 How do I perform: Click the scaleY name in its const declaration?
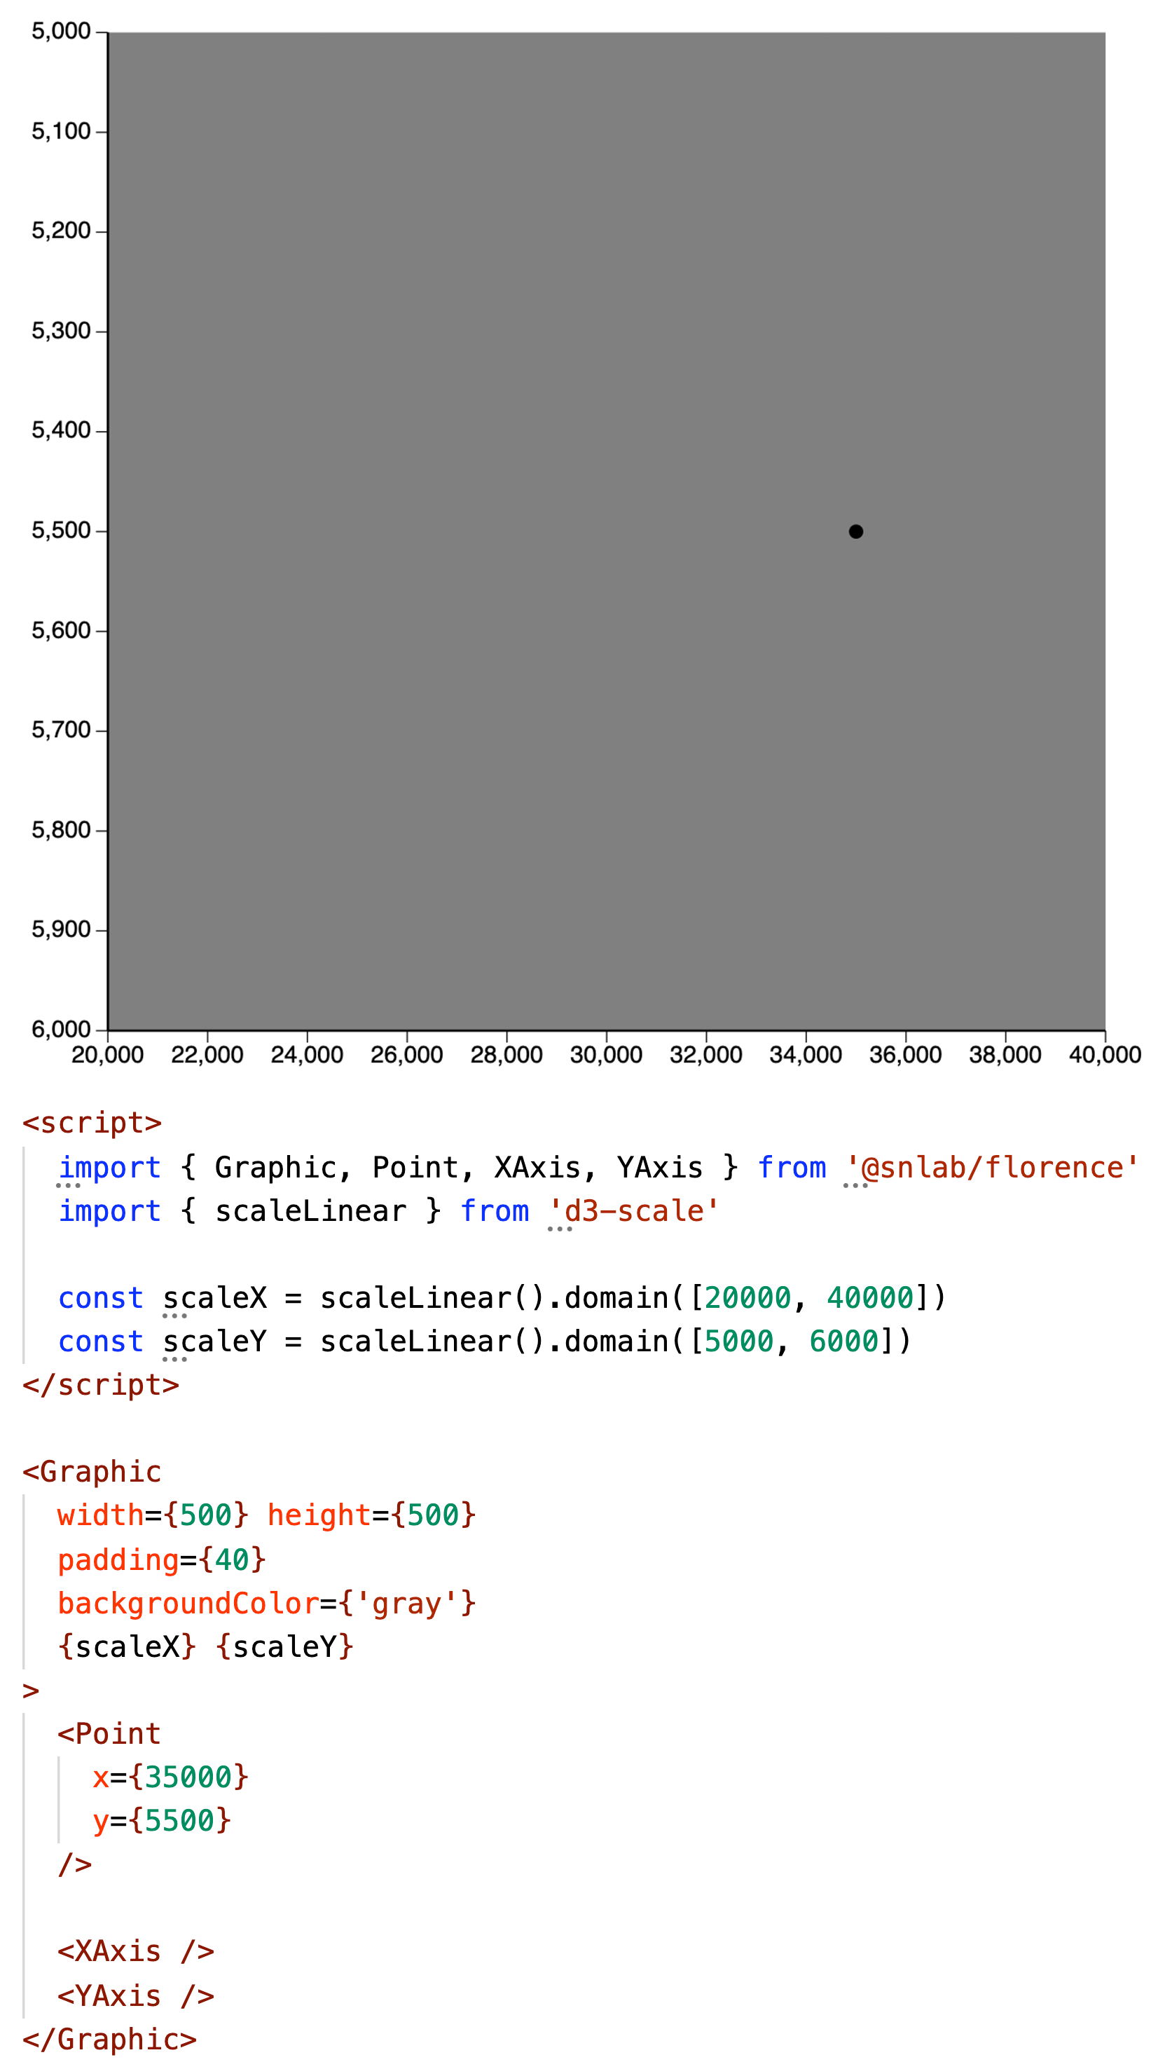point(214,1341)
